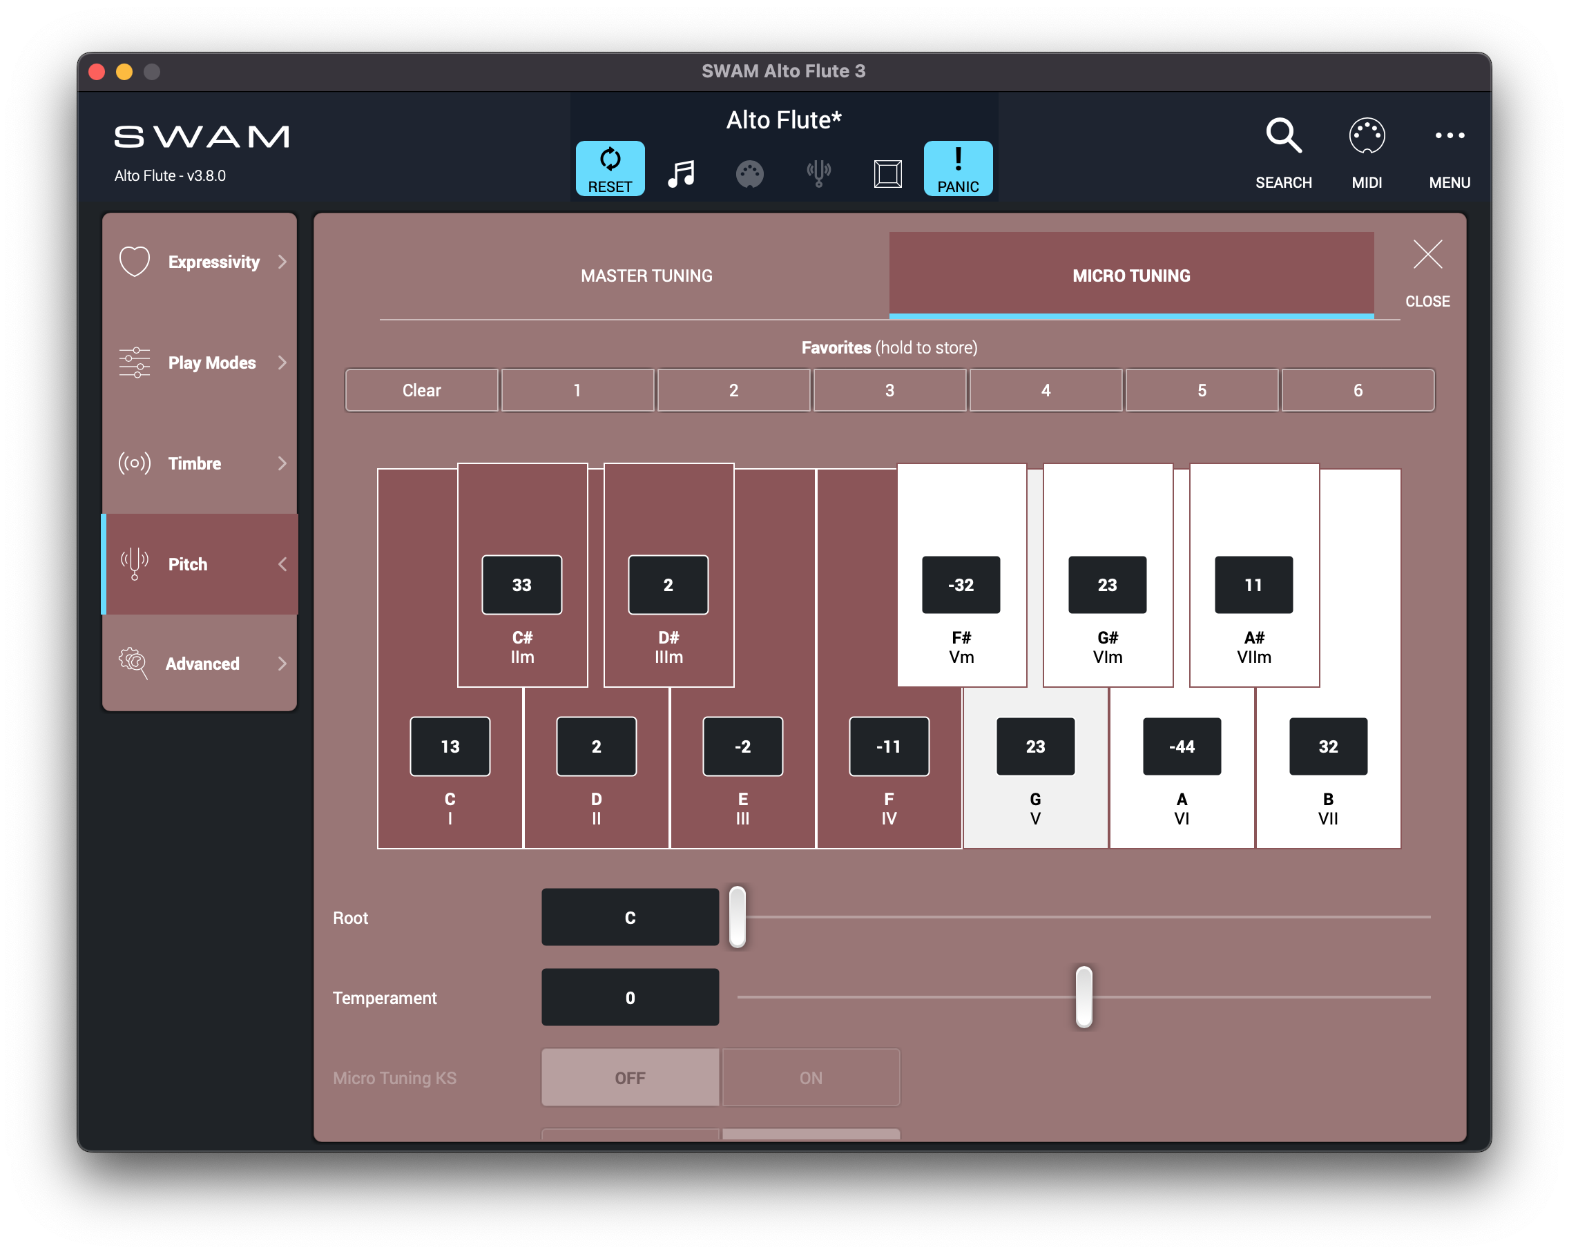Click the MIDI palette toolbar icon

(749, 174)
